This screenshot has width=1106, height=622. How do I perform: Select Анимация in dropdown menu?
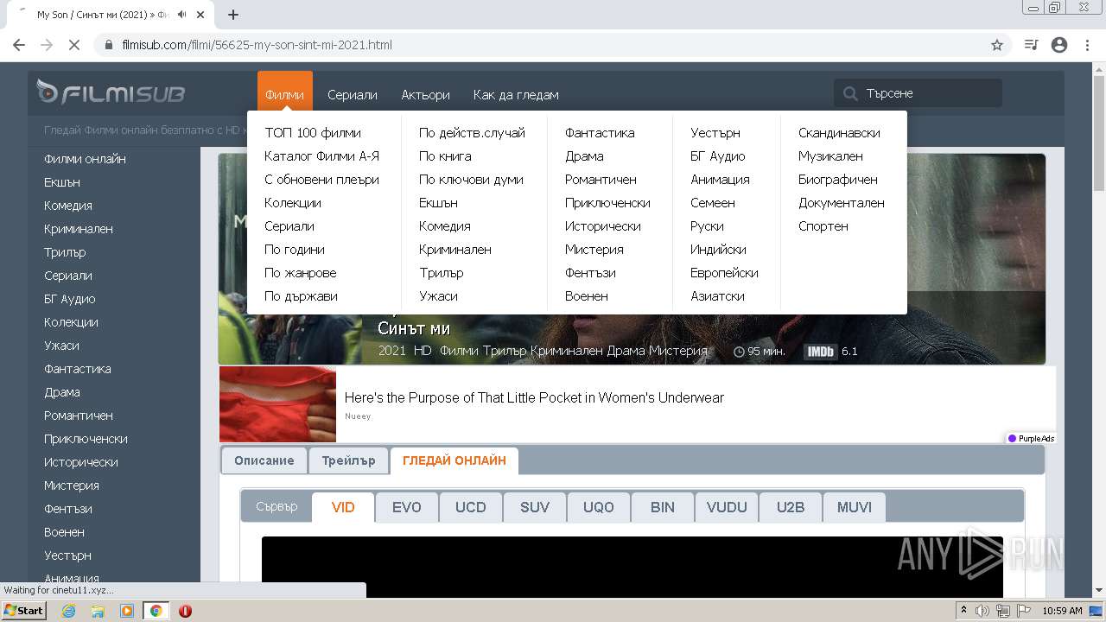[x=720, y=180]
